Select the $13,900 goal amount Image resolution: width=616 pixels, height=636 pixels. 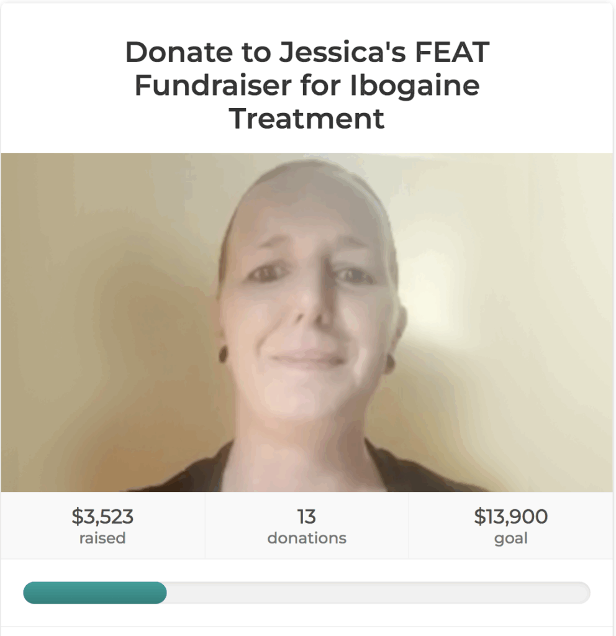click(x=510, y=516)
